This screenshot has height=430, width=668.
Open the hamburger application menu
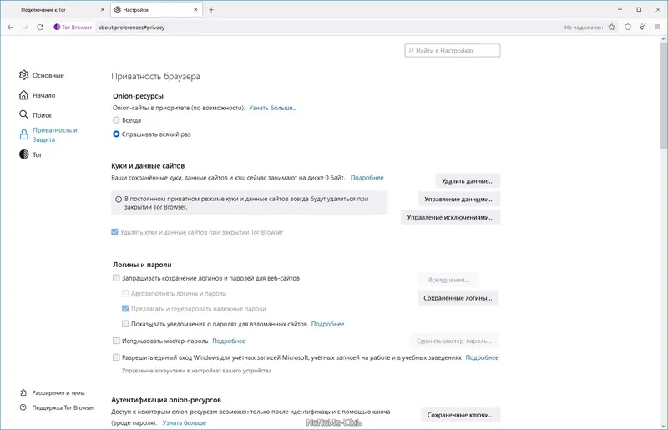click(x=657, y=27)
